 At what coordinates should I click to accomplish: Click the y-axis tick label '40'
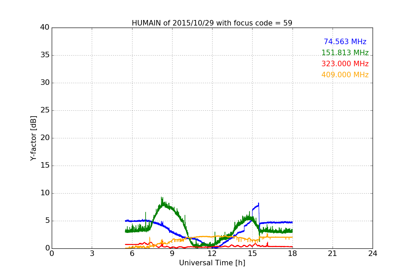coord(45,28)
